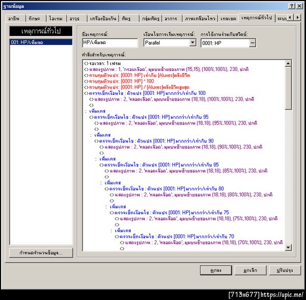Select the รอเวลา: 1 เฟรม command
Screen dimensions: 306x300
(x=103, y=63)
